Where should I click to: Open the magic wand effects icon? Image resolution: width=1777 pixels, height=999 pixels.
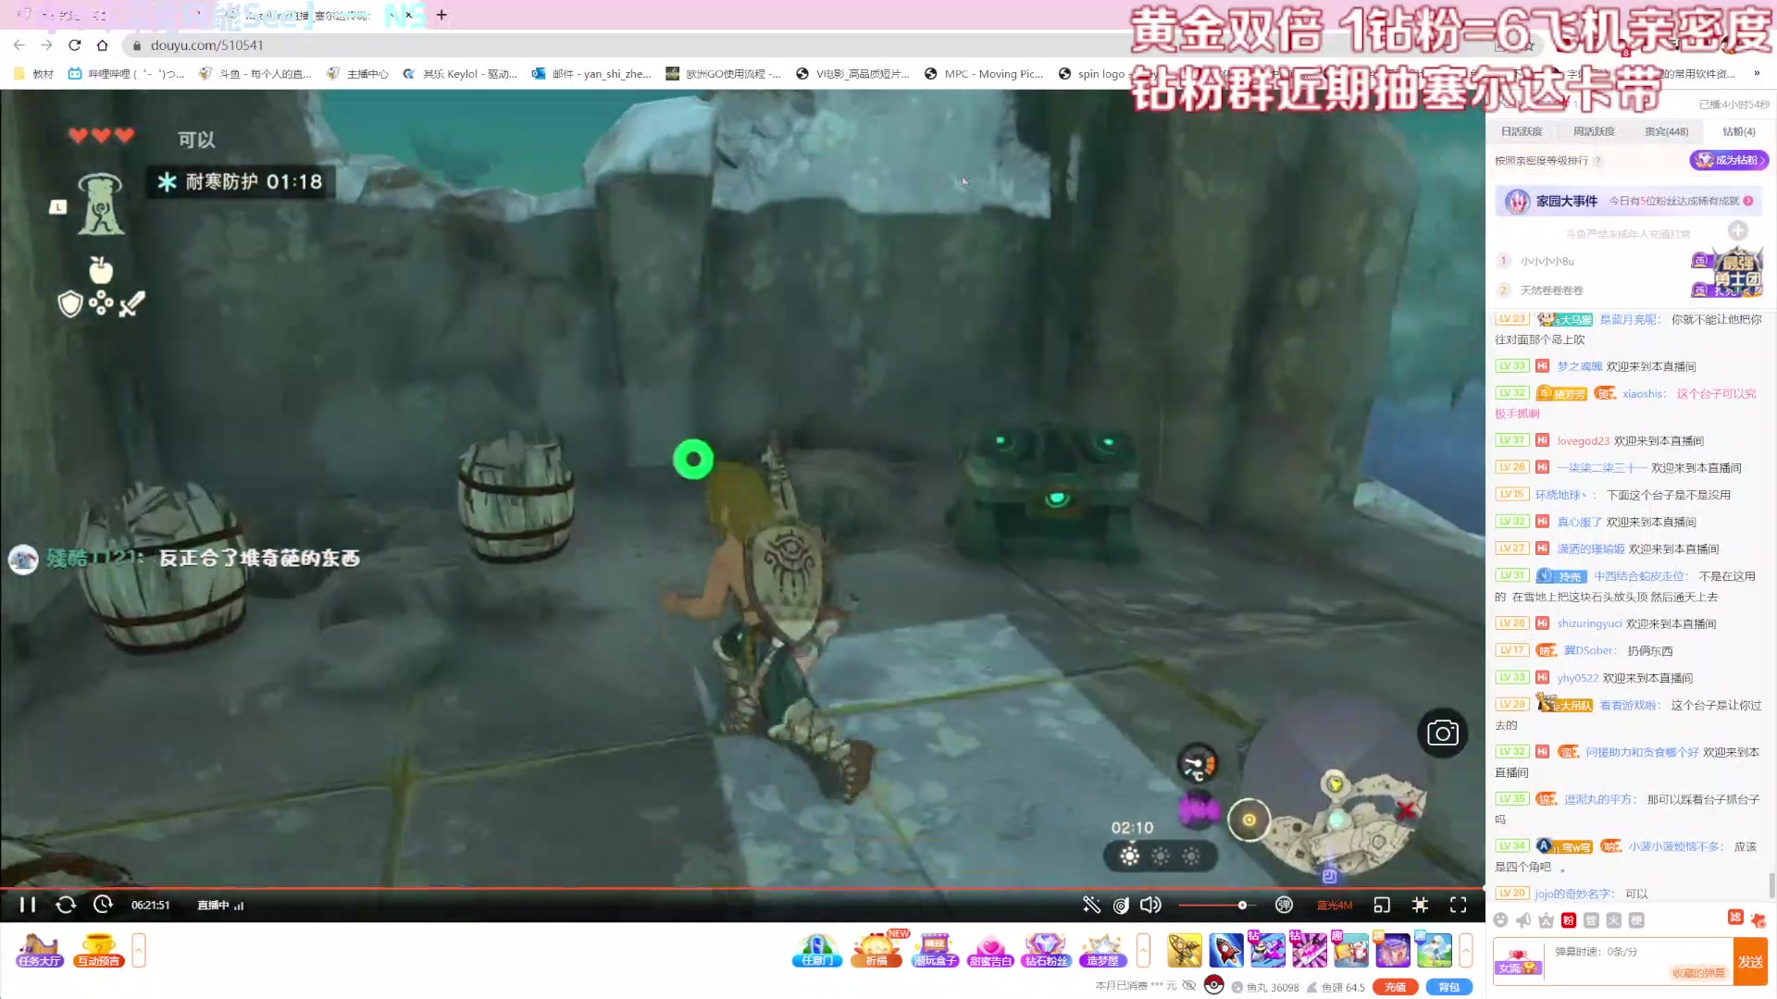(1092, 905)
